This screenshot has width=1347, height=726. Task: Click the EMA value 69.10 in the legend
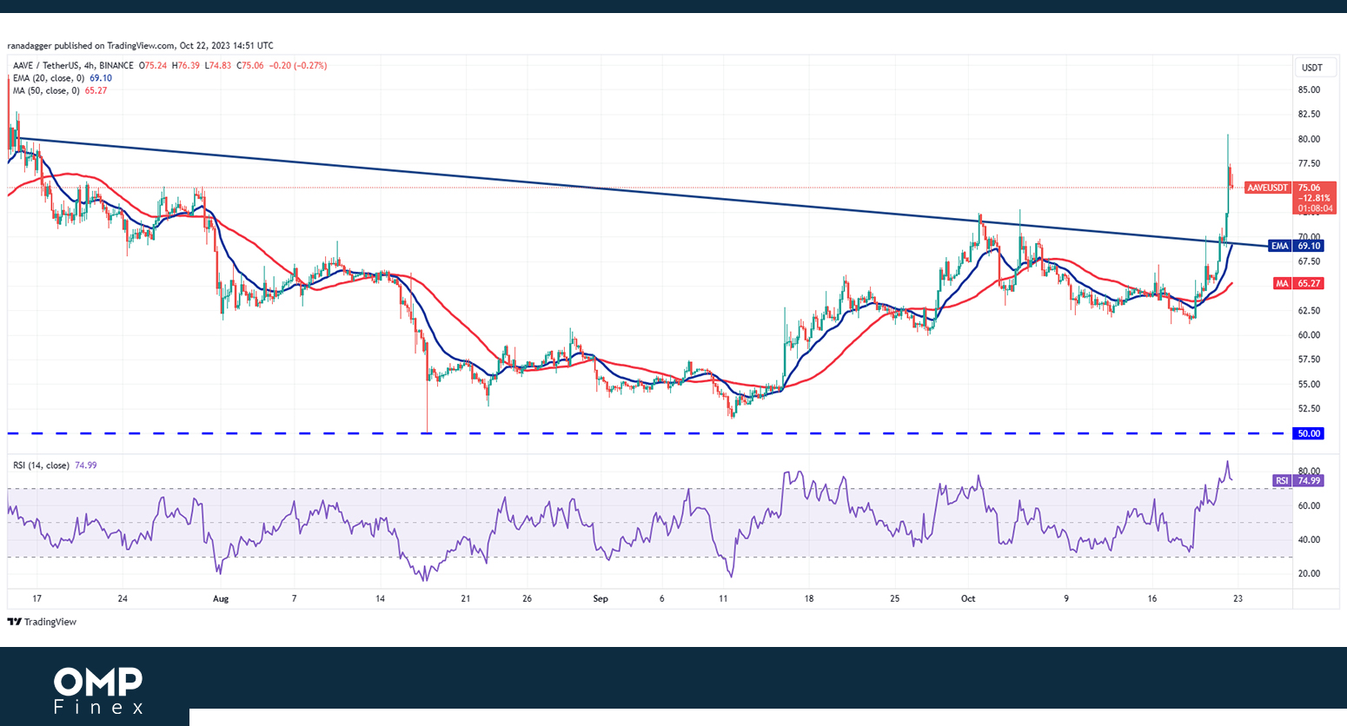click(101, 78)
